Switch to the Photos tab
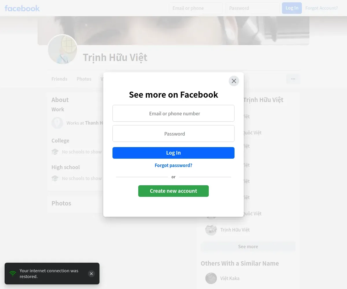Screen dimensions: 347x289 [84, 79]
